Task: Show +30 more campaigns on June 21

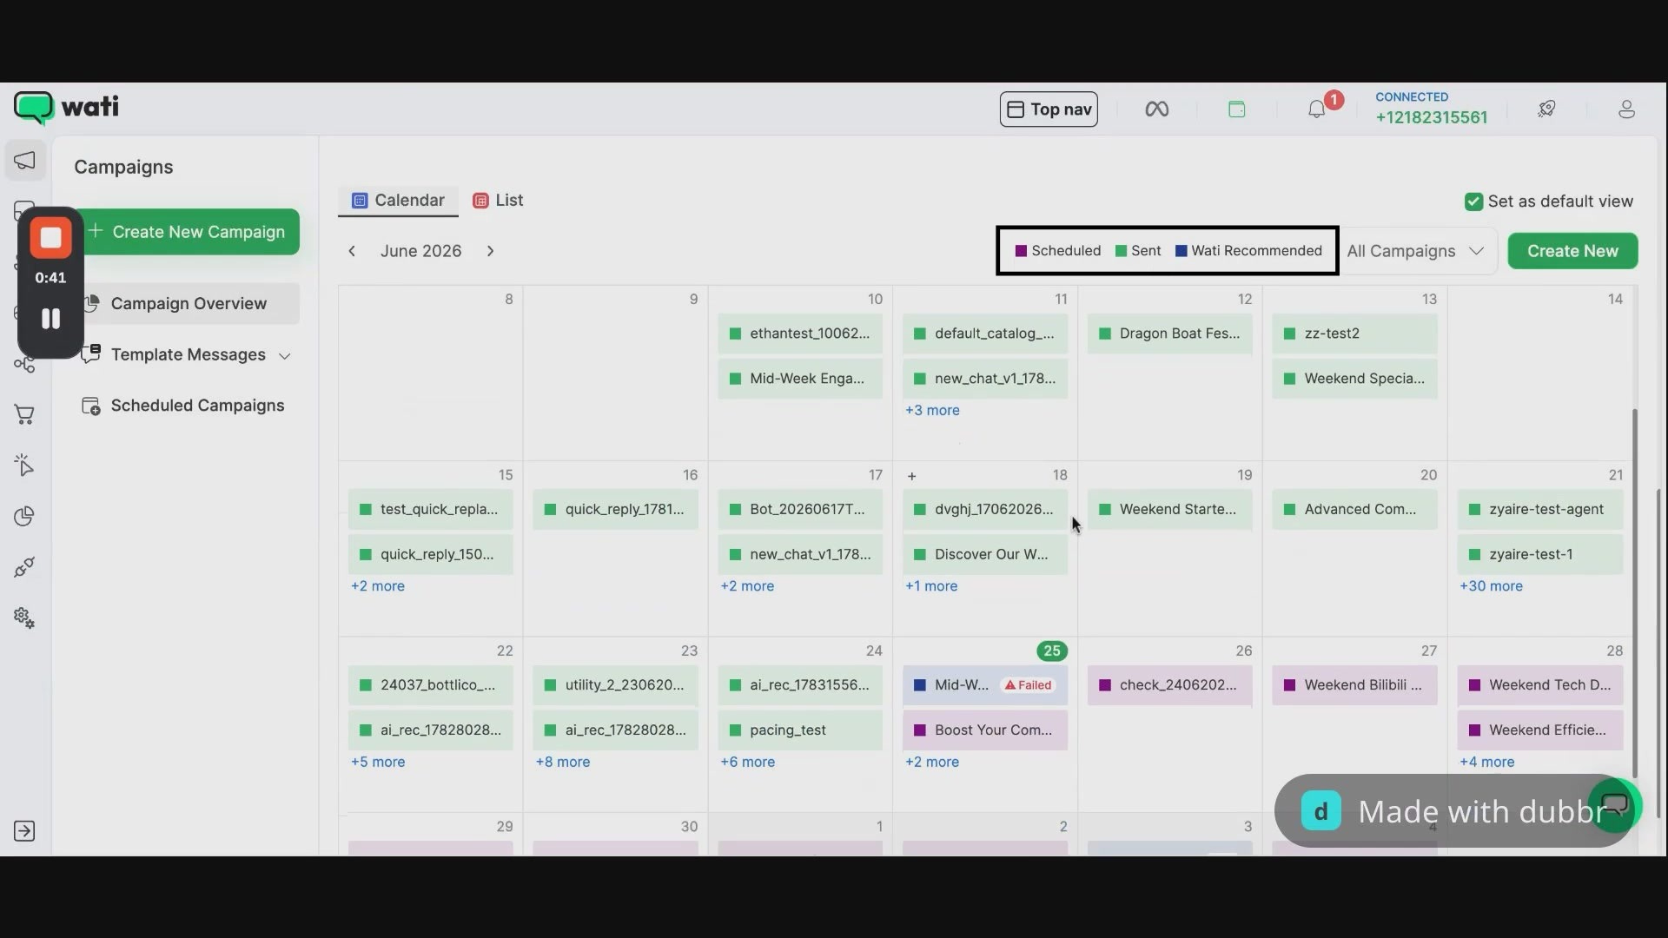Action: (1491, 586)
